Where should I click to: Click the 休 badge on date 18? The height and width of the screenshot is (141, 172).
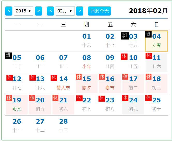148,77
